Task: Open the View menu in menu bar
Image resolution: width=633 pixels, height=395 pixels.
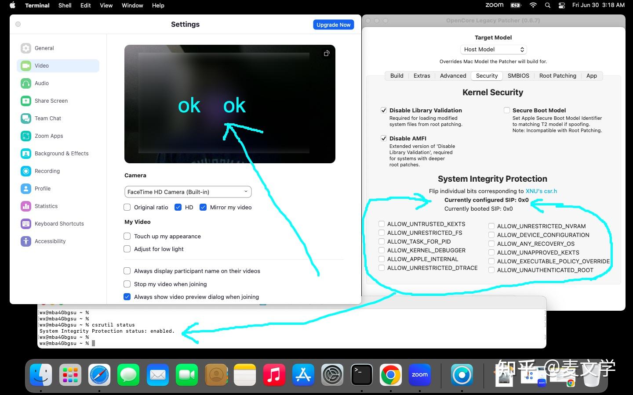Action: point(106,5)
